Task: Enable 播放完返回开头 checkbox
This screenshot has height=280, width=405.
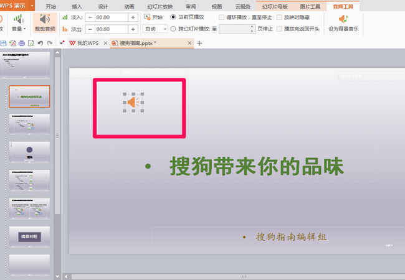Action: (x=279, y=29)
